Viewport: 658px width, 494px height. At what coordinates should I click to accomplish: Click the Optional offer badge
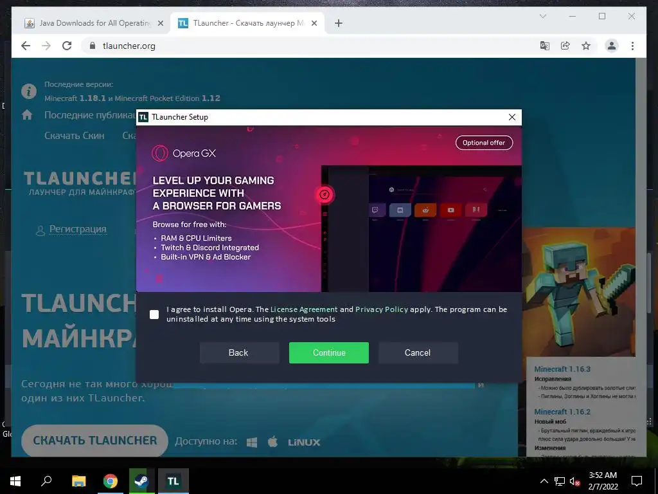(x=484, y=142)
